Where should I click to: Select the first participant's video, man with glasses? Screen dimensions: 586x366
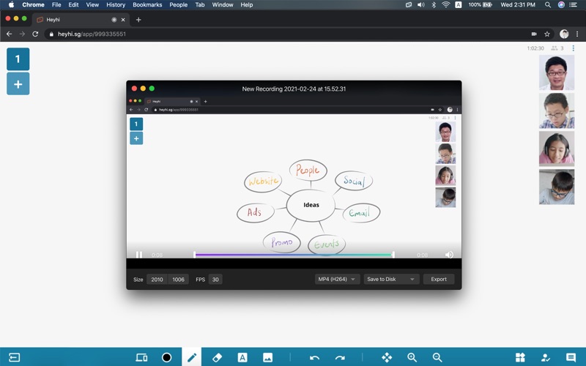click(x=557, y=72)
